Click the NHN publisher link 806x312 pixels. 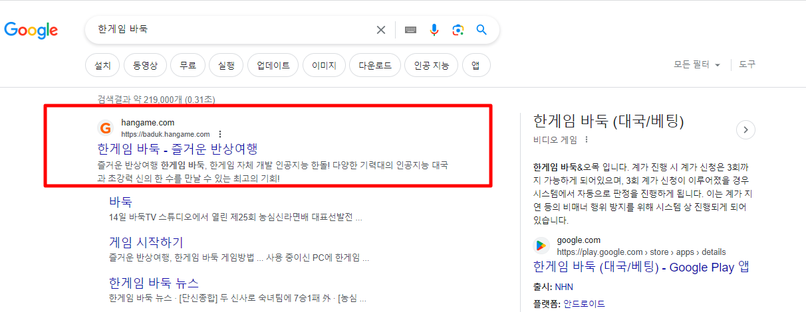564,287
